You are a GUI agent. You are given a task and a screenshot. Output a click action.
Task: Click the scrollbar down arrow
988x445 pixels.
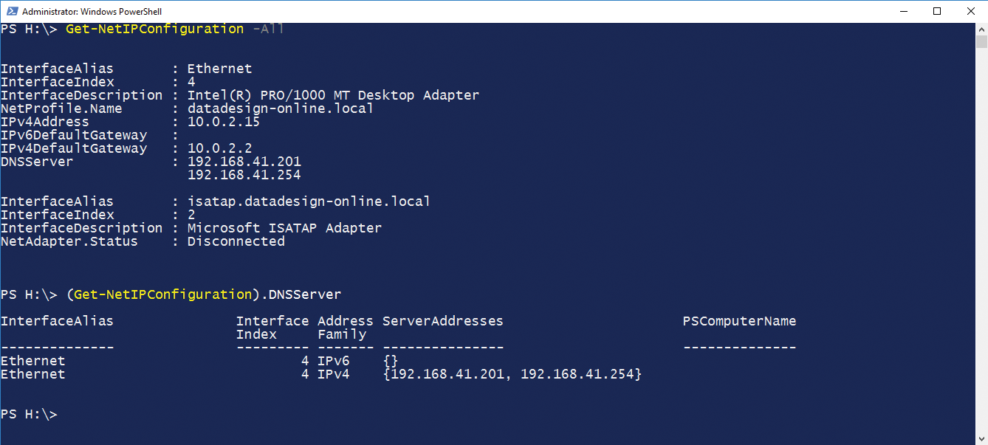coord(981,438)
